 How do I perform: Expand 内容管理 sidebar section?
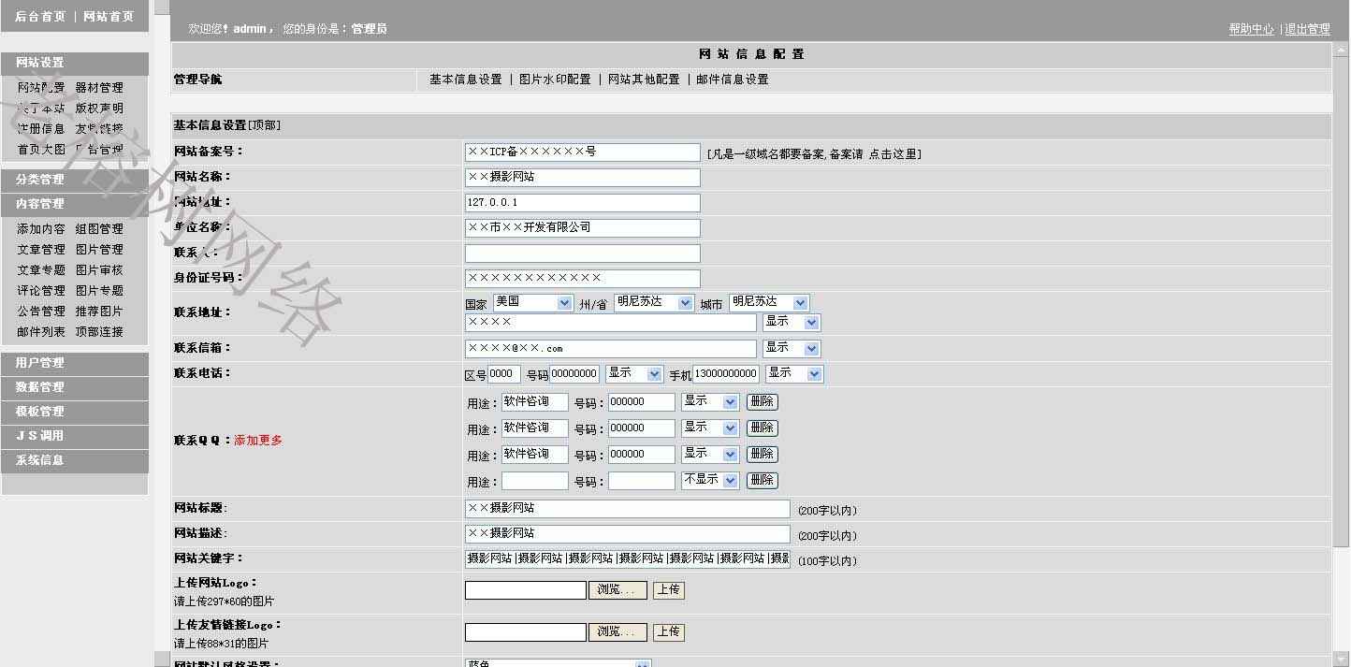(75, 204)
